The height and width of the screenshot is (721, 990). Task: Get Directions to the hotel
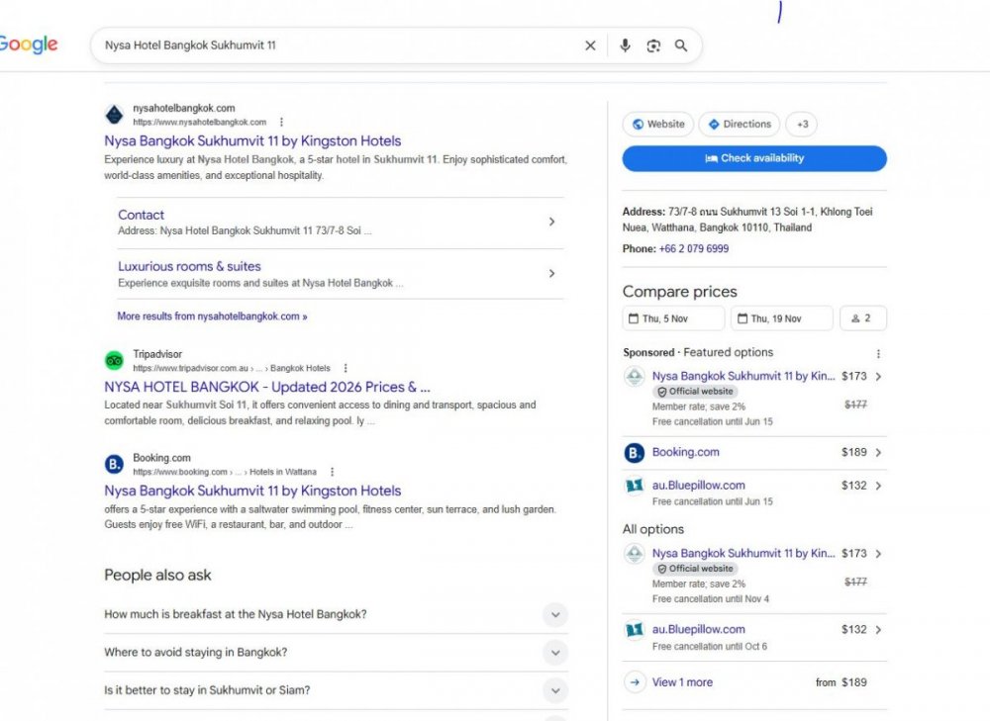[x=740, y=125]
